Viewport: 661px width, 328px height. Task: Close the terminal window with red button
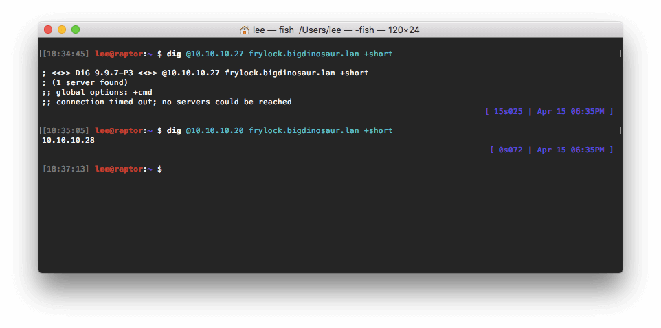click(x=48, y=30)
